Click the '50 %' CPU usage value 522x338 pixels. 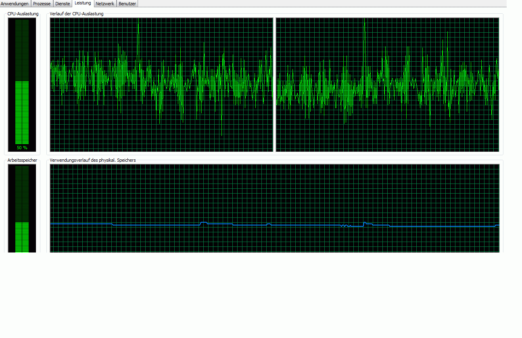(x=22, y=148)
